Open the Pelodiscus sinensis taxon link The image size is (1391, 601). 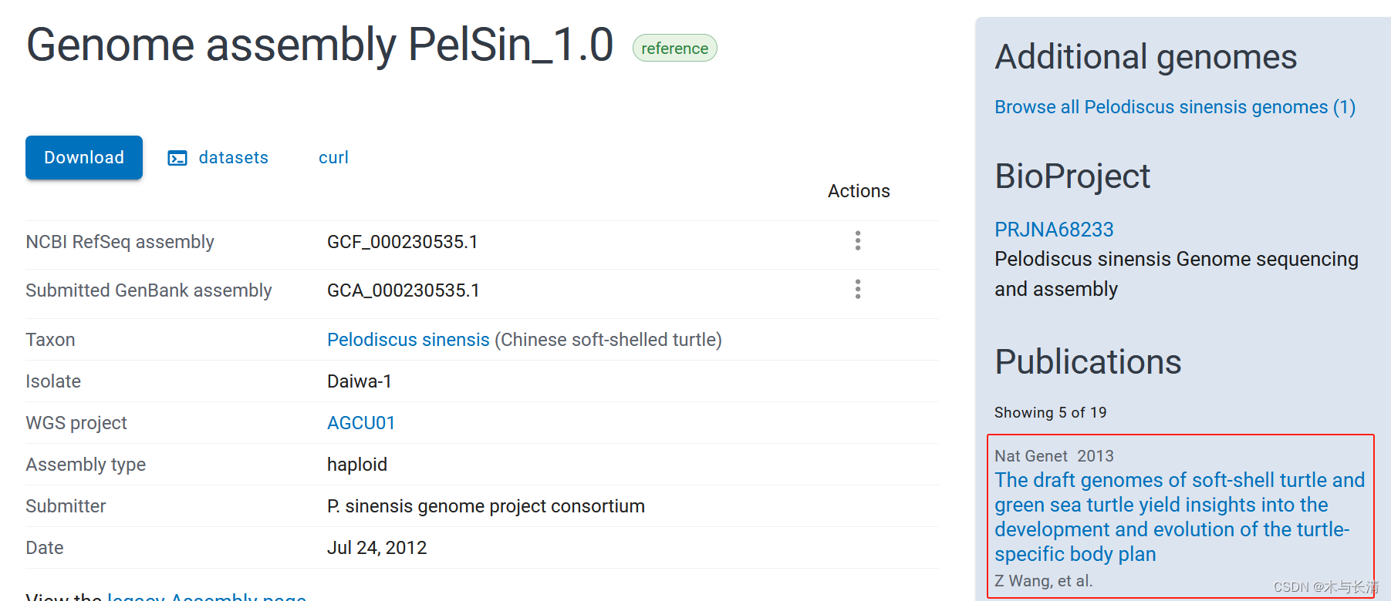pos(408,340)
